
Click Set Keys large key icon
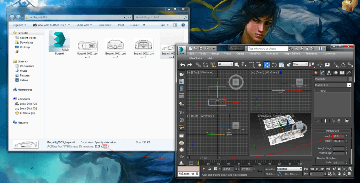(259, 171)
